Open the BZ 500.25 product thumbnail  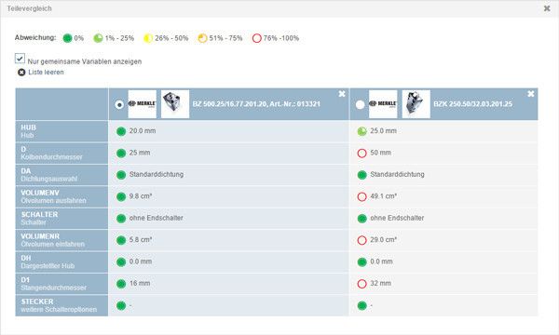pyautogui.click(x=175, y=104)
